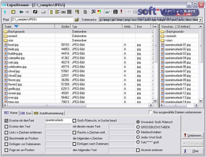Enable 'Akzente entfernen' checkbox
The image size is (206, 157).
138,150
